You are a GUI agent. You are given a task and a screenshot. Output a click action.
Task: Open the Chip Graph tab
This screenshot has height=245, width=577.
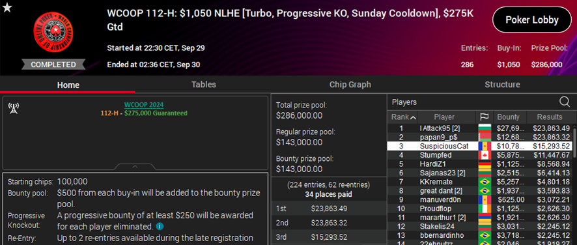[350, 84]
